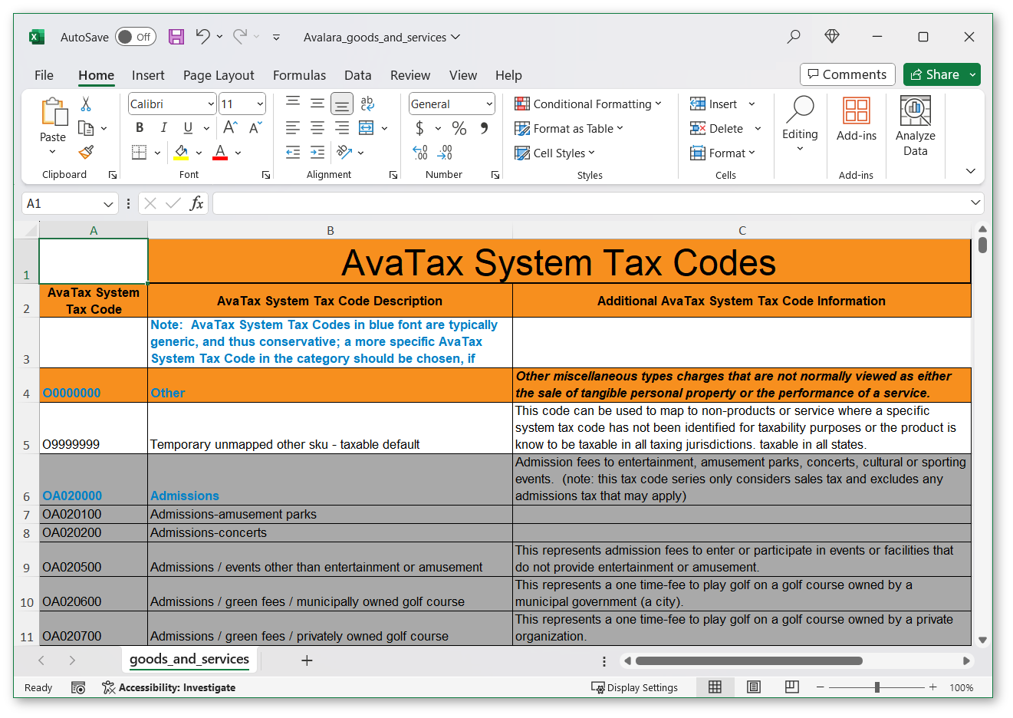Click the Share button
This screenshot has width=1013, height=718.
point(934,74)
